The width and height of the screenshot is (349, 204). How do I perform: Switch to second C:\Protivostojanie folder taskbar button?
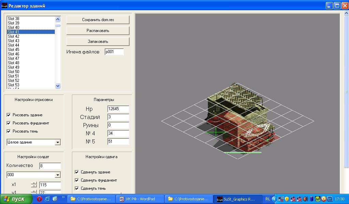coord(189,199)
